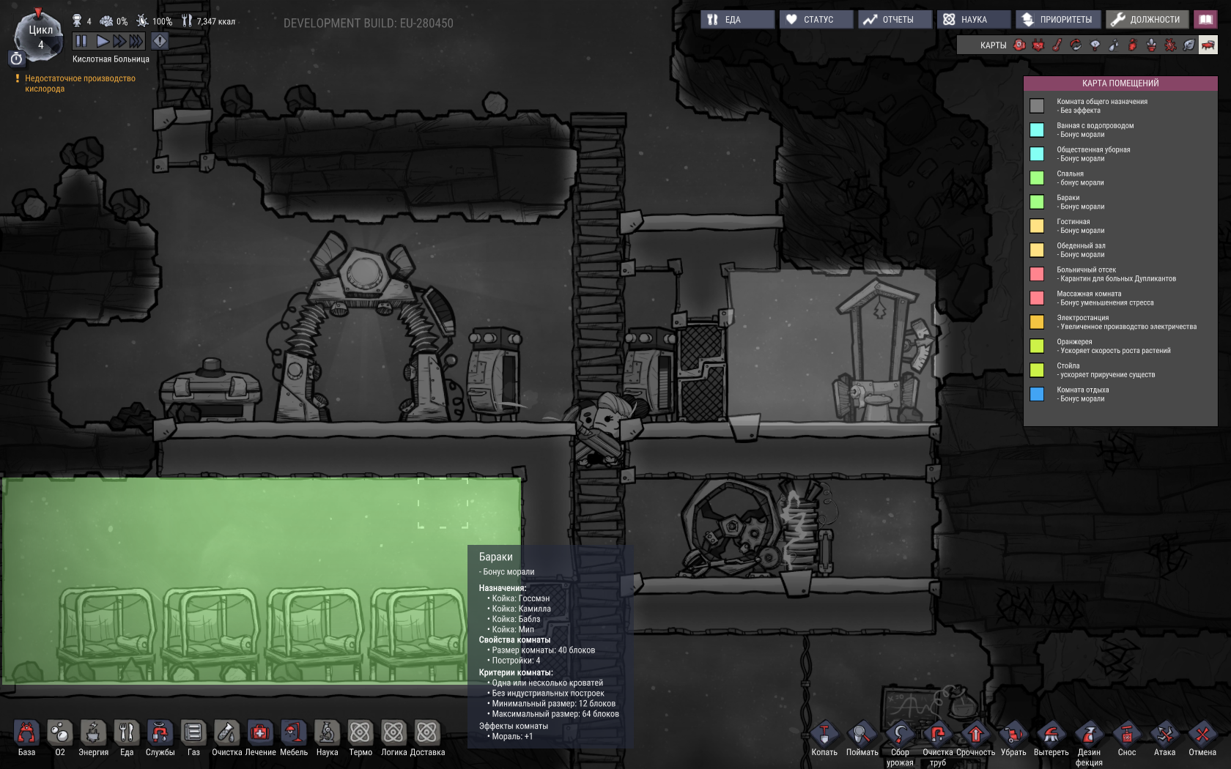Click the Бараки green legend swatch

[x=1037, y=202]
